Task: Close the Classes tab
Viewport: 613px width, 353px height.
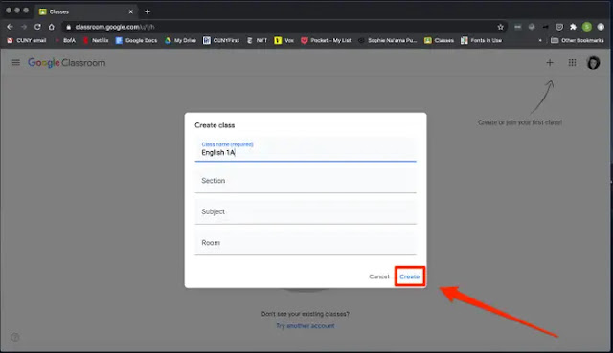Action: tap(130, 11)
